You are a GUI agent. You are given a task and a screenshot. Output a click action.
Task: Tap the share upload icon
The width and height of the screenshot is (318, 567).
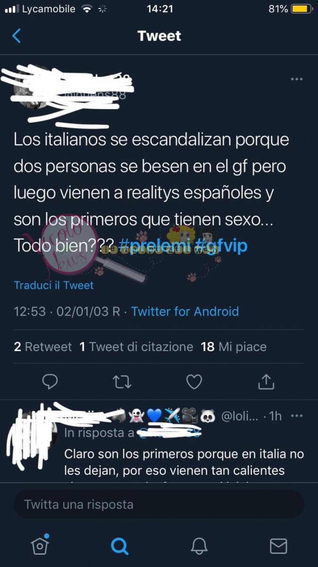point(266,382)
